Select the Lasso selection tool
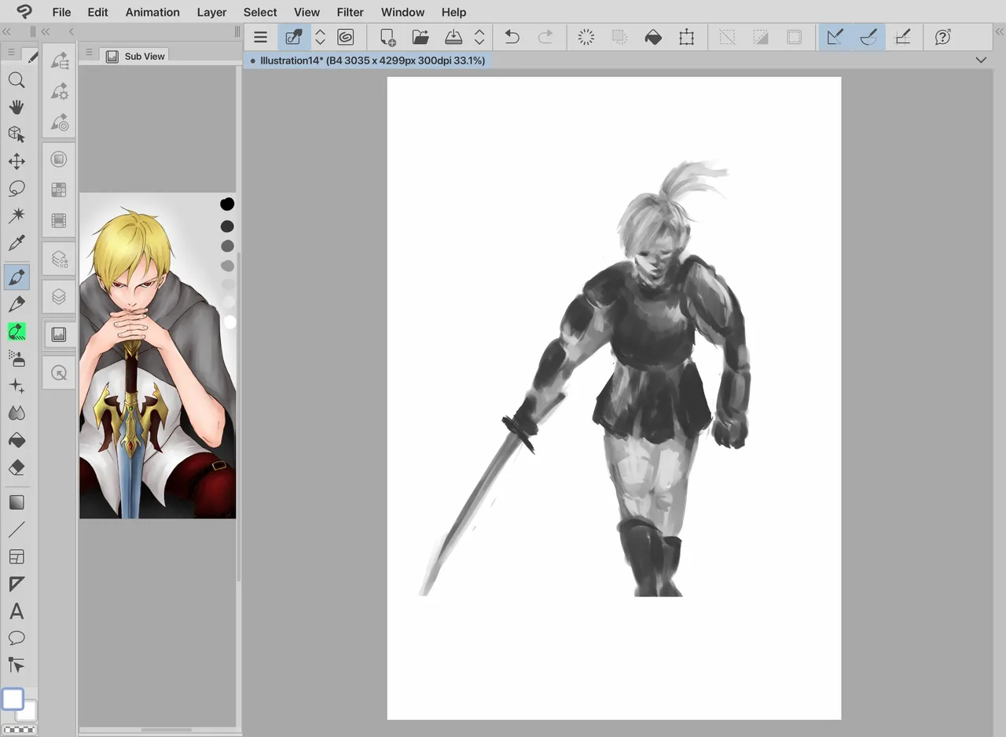This screenshot has width=1006, height=737. (17, 189)
